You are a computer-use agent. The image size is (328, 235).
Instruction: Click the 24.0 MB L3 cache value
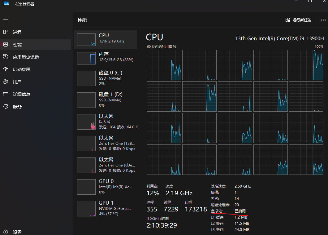[242, 229]
